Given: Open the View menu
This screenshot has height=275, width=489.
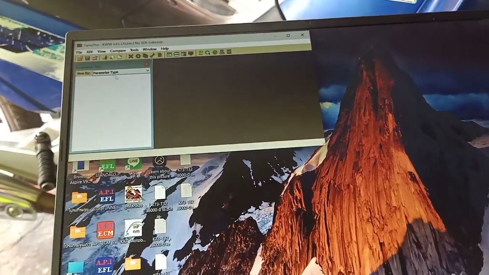Looking at the screenshot, I should click(x=102, y=51).
